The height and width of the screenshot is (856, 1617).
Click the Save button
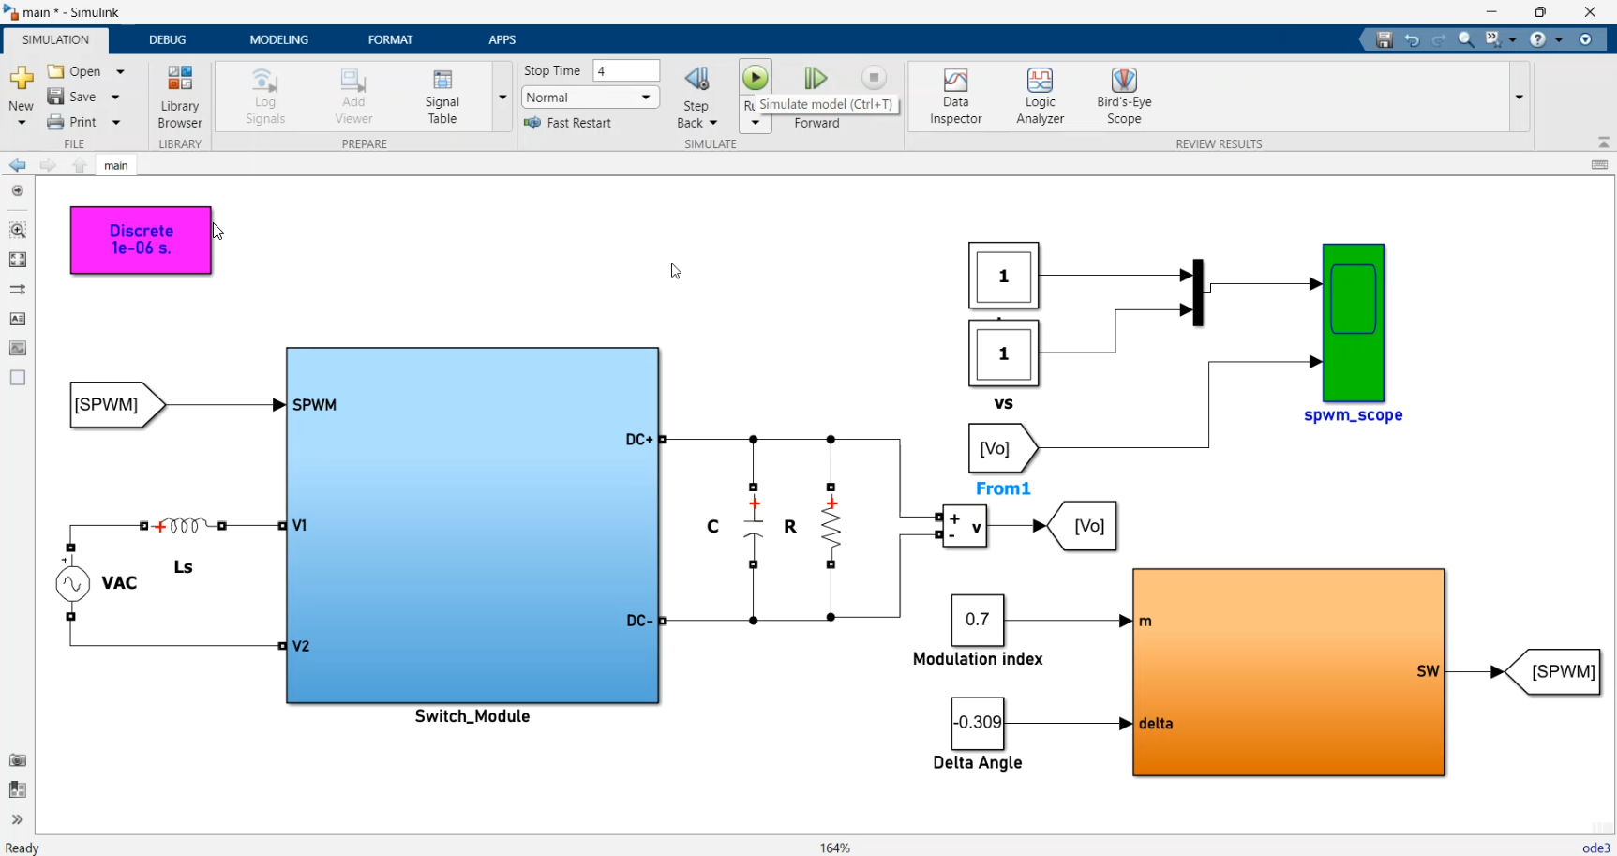[x=73, y=97]
